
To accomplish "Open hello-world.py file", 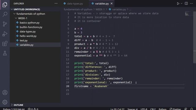I will pyautogui.click(x=28, y=36).
